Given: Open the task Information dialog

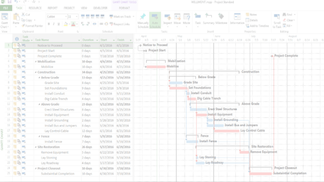Looking at the screenshot, I should (237, 17).
